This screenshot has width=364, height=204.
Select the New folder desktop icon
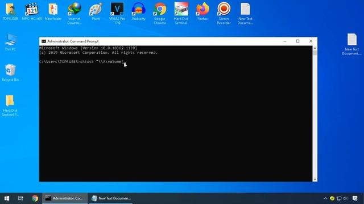click(53, 11)
